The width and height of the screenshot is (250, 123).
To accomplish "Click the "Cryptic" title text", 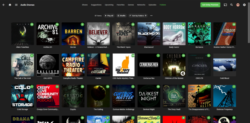I will click(x=73, y=109).
